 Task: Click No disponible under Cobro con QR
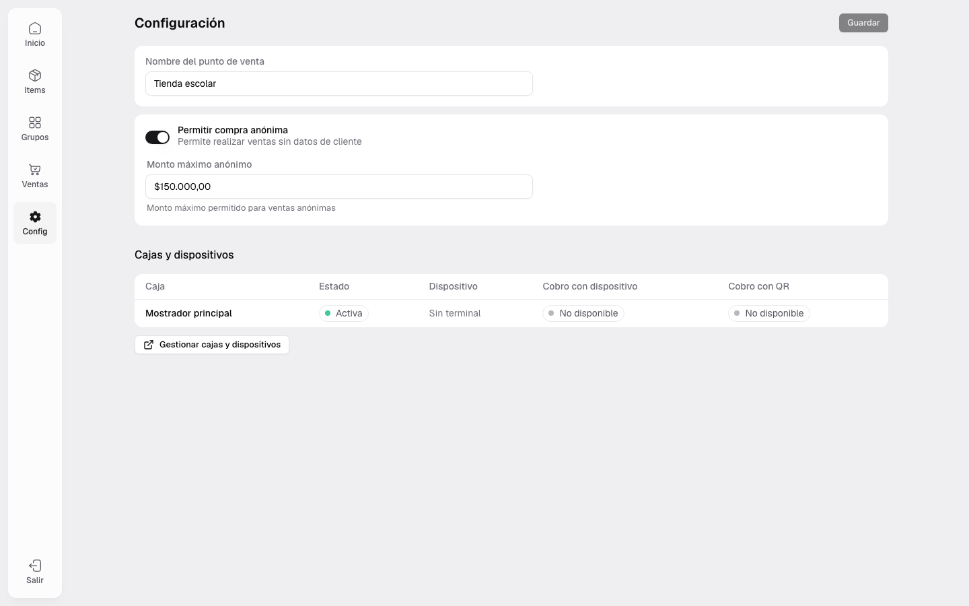769,313
